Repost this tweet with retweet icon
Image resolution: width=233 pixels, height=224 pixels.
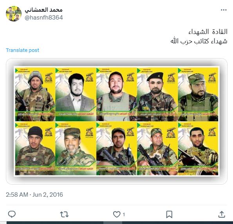pyautogui.click(x=64, y=214)
